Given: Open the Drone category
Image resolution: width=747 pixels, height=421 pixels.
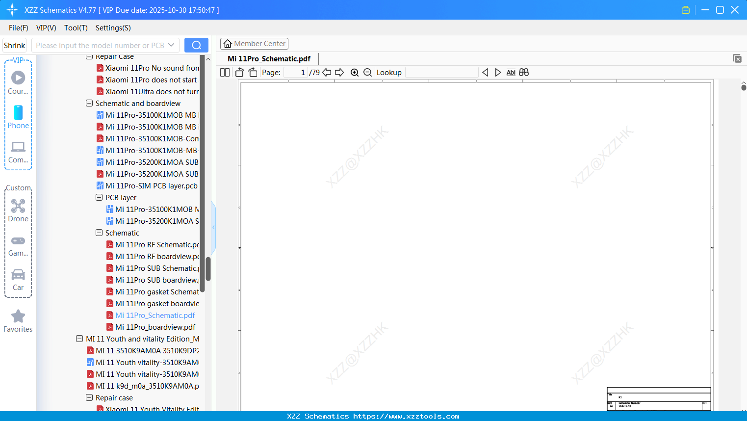Looking at the screenshot, I should point(18,210).
